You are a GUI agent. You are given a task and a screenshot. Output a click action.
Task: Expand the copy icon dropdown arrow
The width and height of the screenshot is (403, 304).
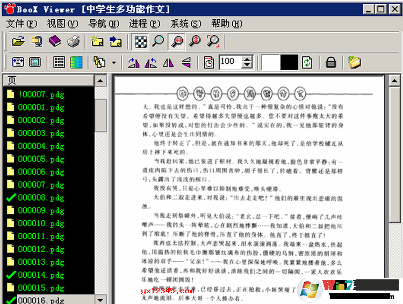pos(114,62)
